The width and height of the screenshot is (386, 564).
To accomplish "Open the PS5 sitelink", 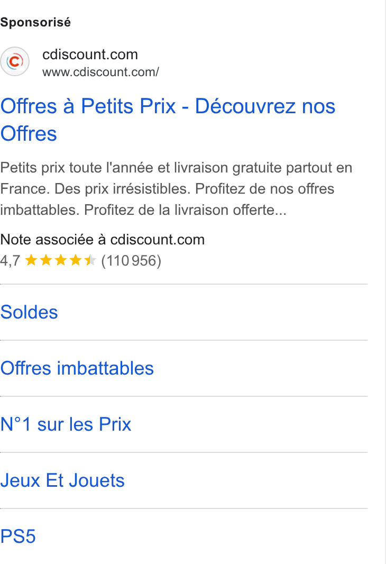I will click(x=18, y=536).
